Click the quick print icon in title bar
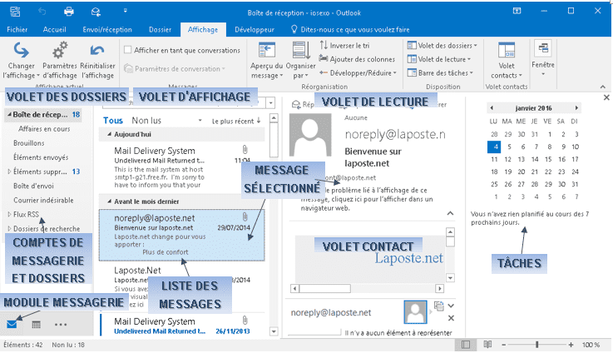Image resolution: width=613 pixels, height=353 pixels. (69, 12)
